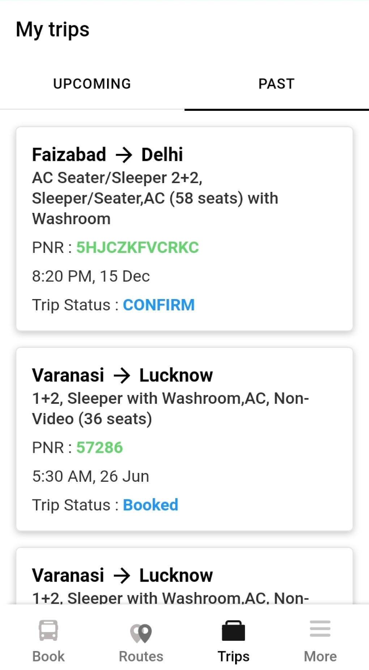Select the PAST tab

click(x=276, y=84)
